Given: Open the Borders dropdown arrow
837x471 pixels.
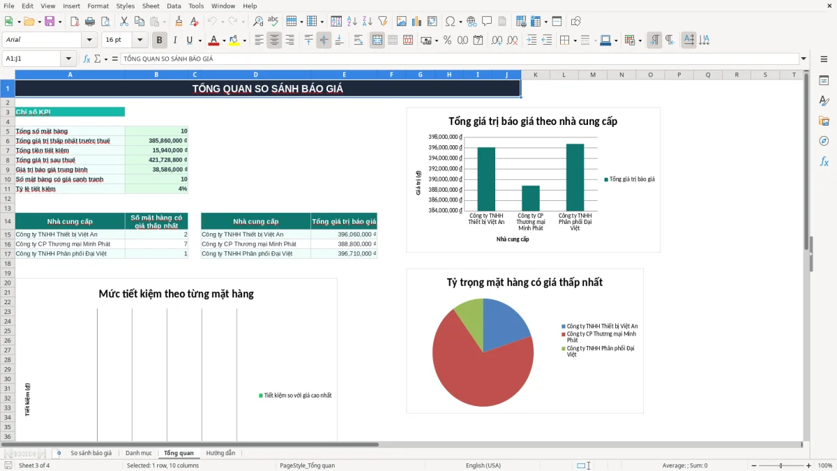Looking at the screenshot, I should [575, 40].
